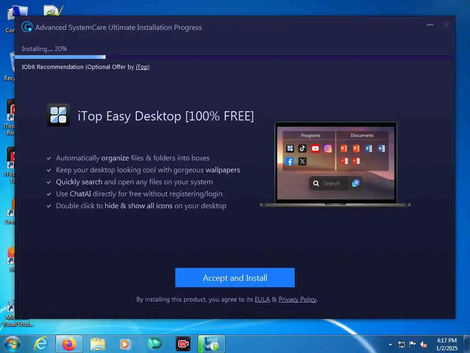This screenshot has height=353, width=470.
Task: Follow the iTop link in the recommendation header
Action: pos(142,67)
